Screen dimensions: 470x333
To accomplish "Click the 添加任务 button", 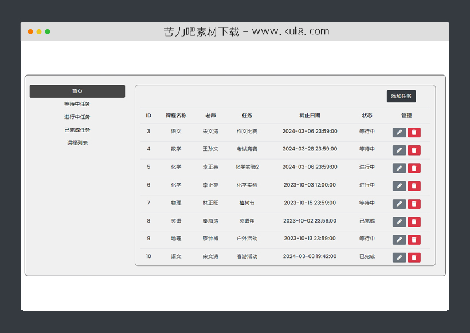I will coord(401,96).
